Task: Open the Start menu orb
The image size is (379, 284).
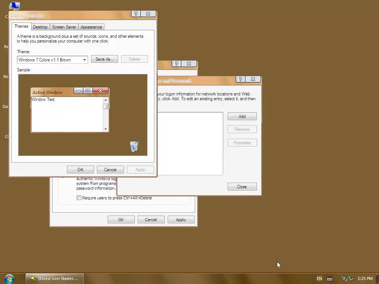Action: [x=9, y=279]
